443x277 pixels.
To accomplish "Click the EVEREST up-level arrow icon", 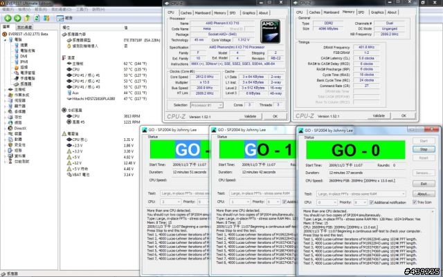I will 27,19.
